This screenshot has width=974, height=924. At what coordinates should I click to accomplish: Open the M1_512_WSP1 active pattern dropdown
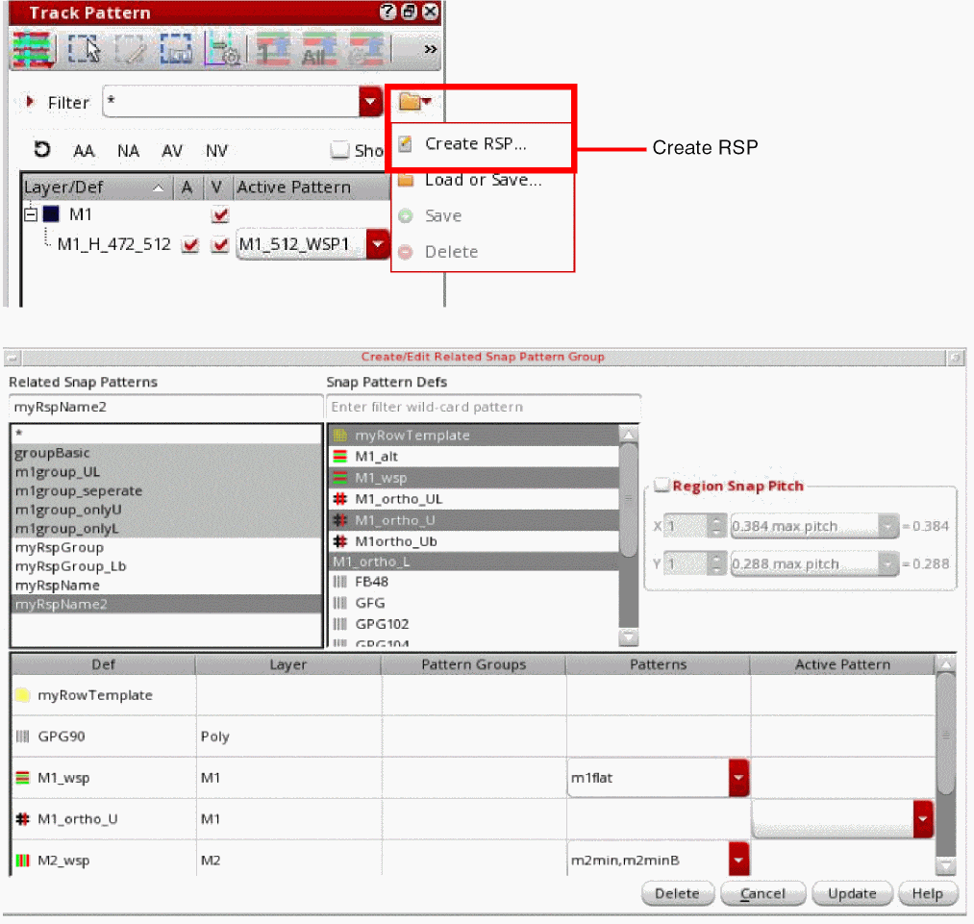(378, 245)
